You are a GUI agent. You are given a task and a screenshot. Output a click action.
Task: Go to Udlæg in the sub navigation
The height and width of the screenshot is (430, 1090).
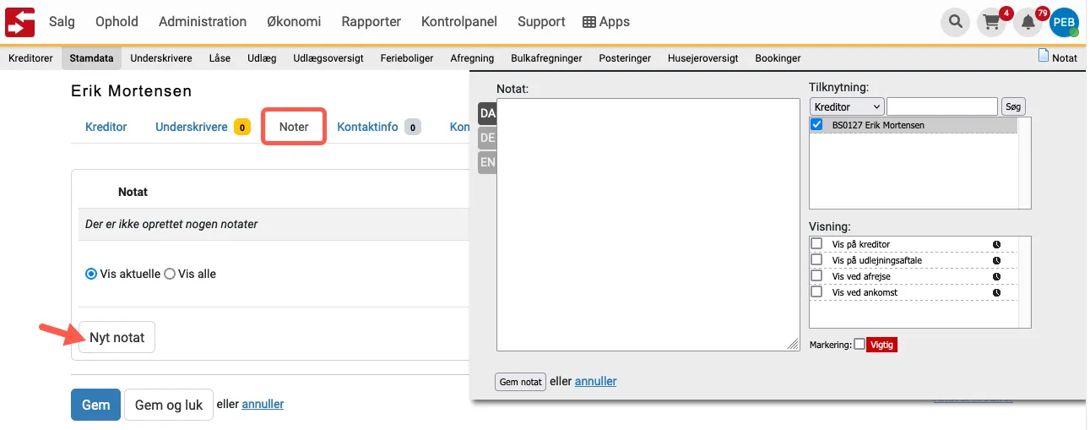coord(262,58)
